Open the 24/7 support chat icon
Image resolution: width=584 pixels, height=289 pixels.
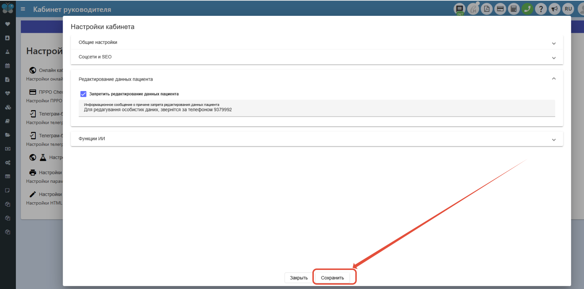pos(460,9)
